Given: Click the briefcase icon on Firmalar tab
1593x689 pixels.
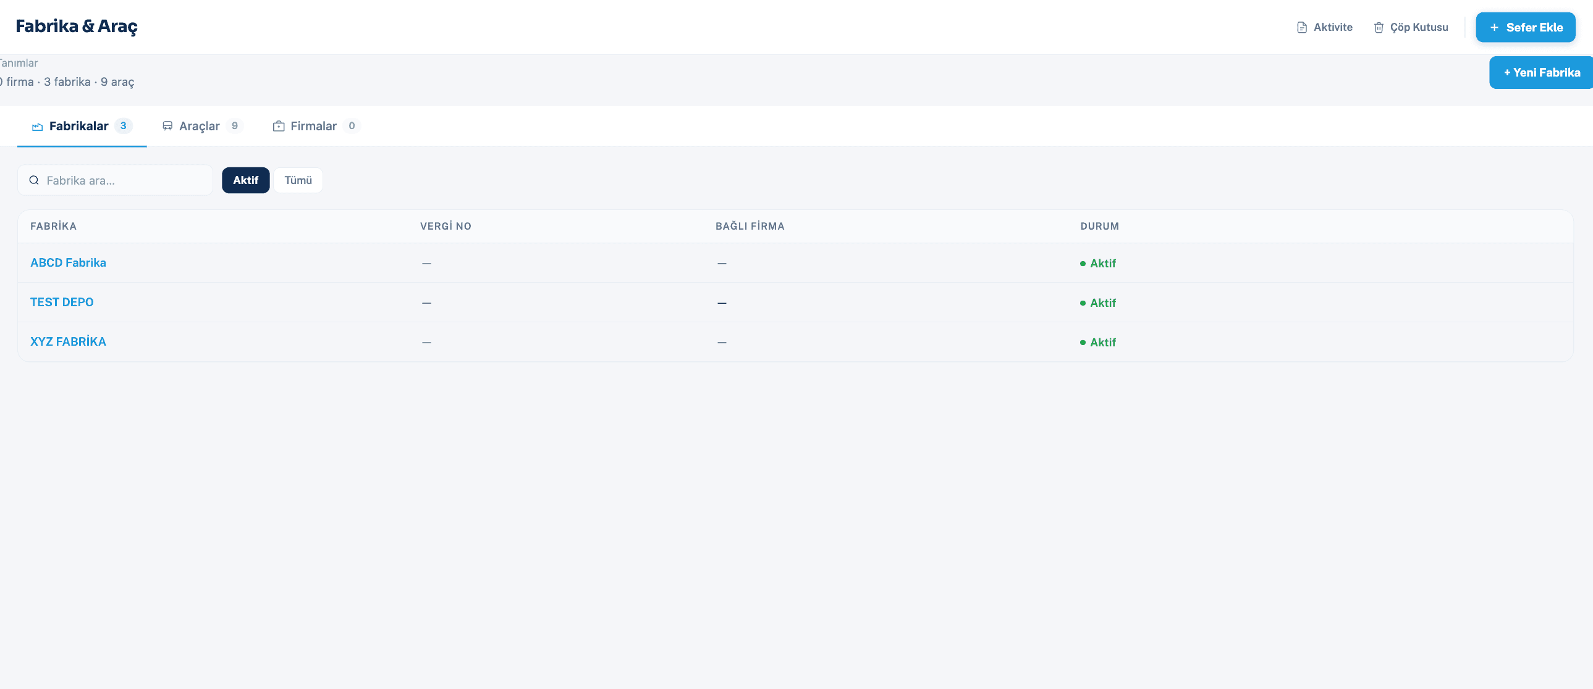Looking at the screenshot, I should [x=279, y=126].
